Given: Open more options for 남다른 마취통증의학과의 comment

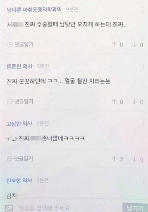Looking at the screenshot, I should coord(143,10).
